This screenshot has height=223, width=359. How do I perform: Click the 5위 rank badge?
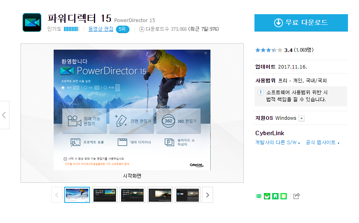tap(122, 29)
